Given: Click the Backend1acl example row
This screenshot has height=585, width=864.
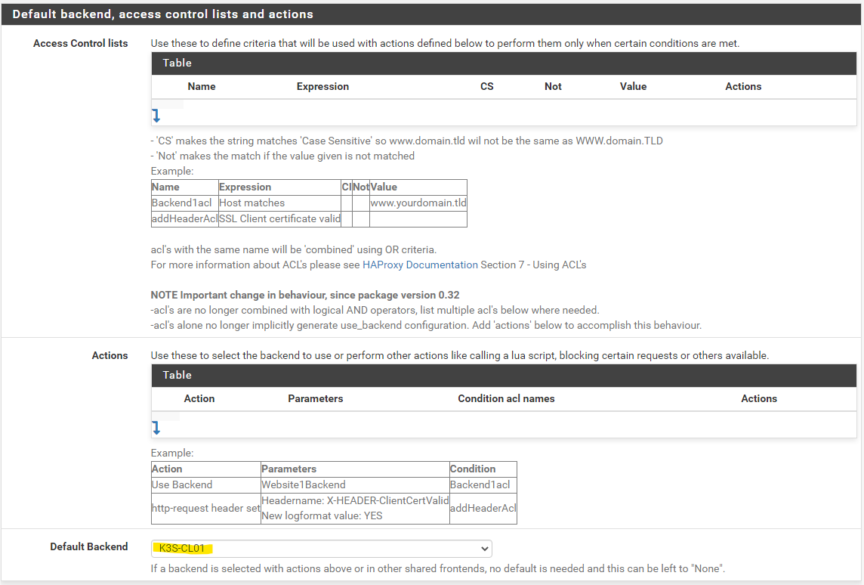Looking at the screenshot, I should click(x=181, y=203).
